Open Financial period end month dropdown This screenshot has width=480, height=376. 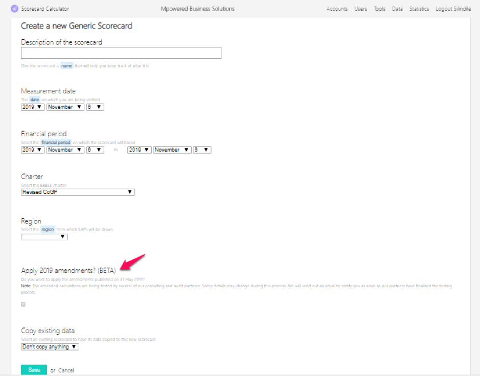click(172, 149)
